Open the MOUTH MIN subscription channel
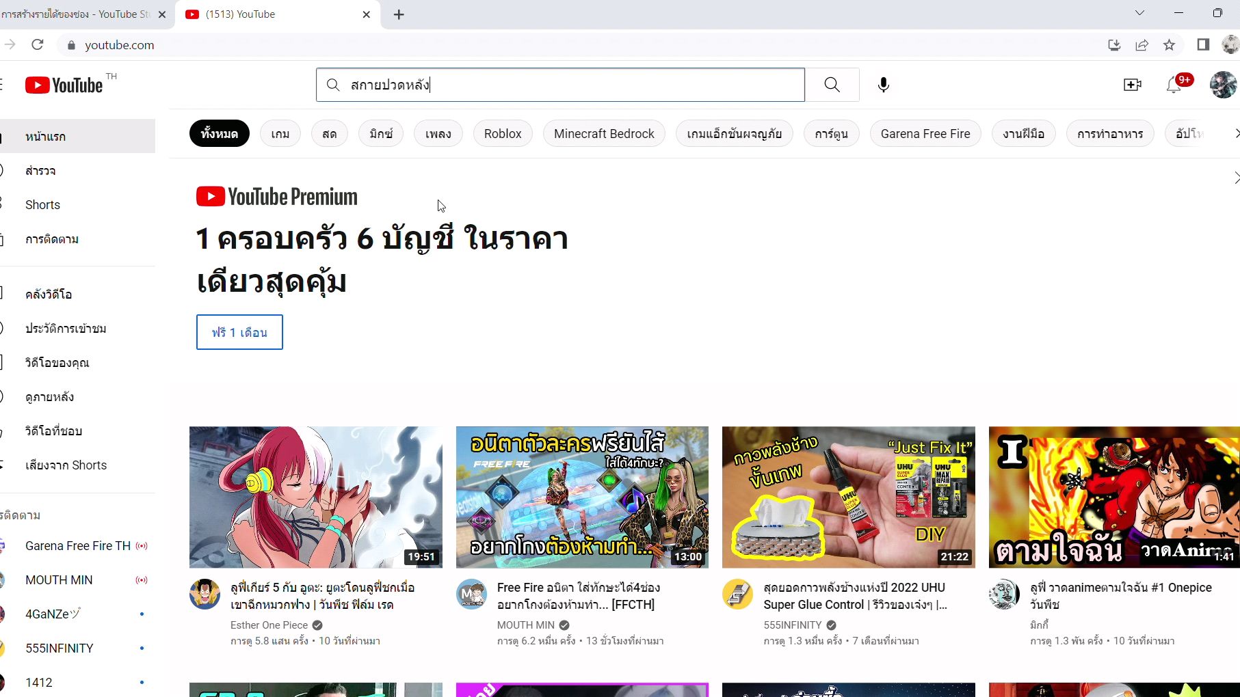1240x697 pixels. coord(59,580)
